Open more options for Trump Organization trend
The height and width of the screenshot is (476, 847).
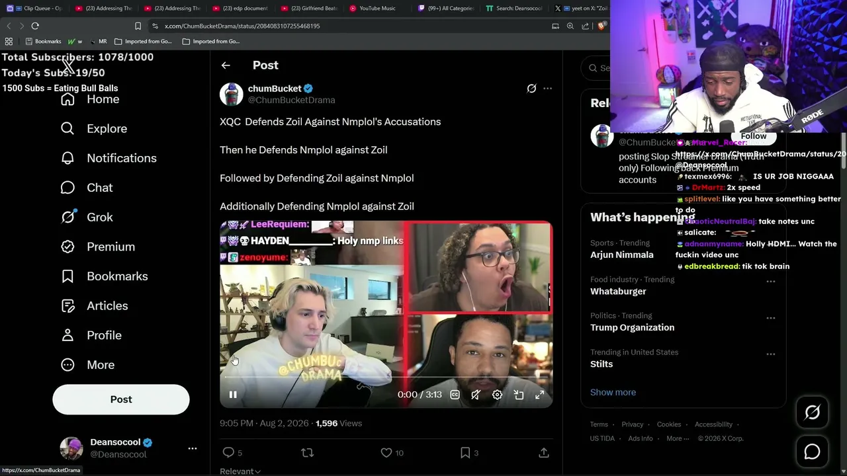pyautogui.click(x=771, y=318)
